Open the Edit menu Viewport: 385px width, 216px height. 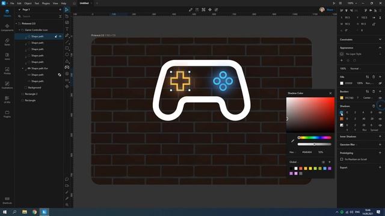pyautogui.click(x=19, y=4)
